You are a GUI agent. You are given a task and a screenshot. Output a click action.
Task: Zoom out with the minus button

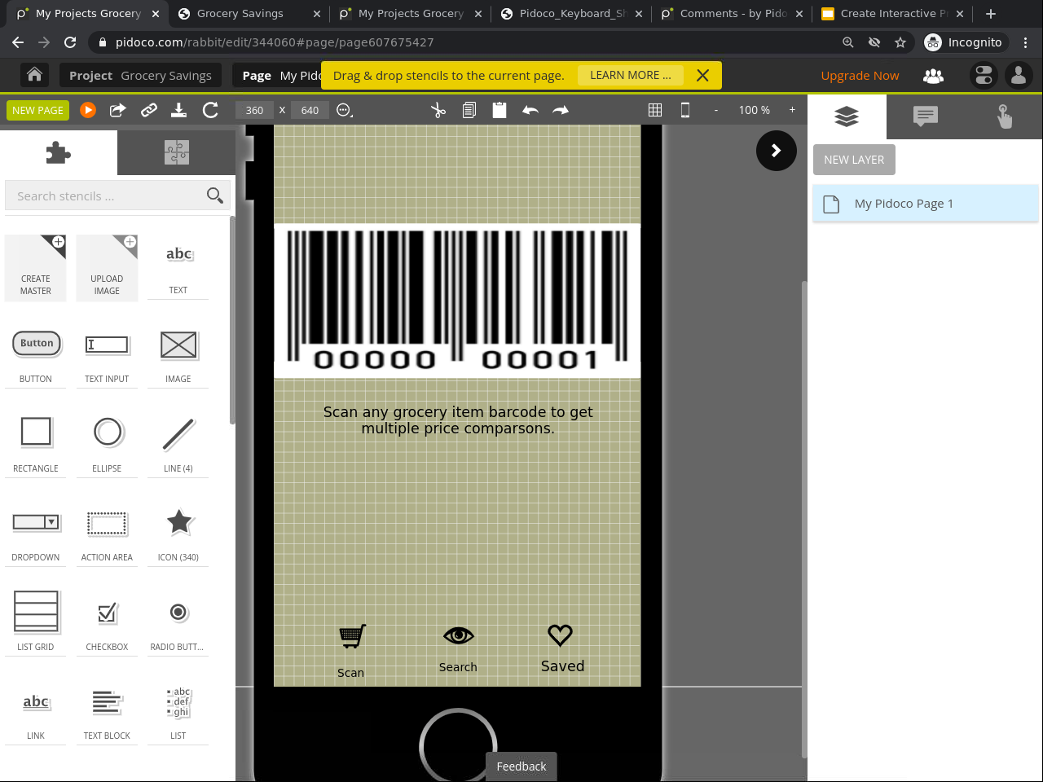pyautogui.click(x=716, y=110)
